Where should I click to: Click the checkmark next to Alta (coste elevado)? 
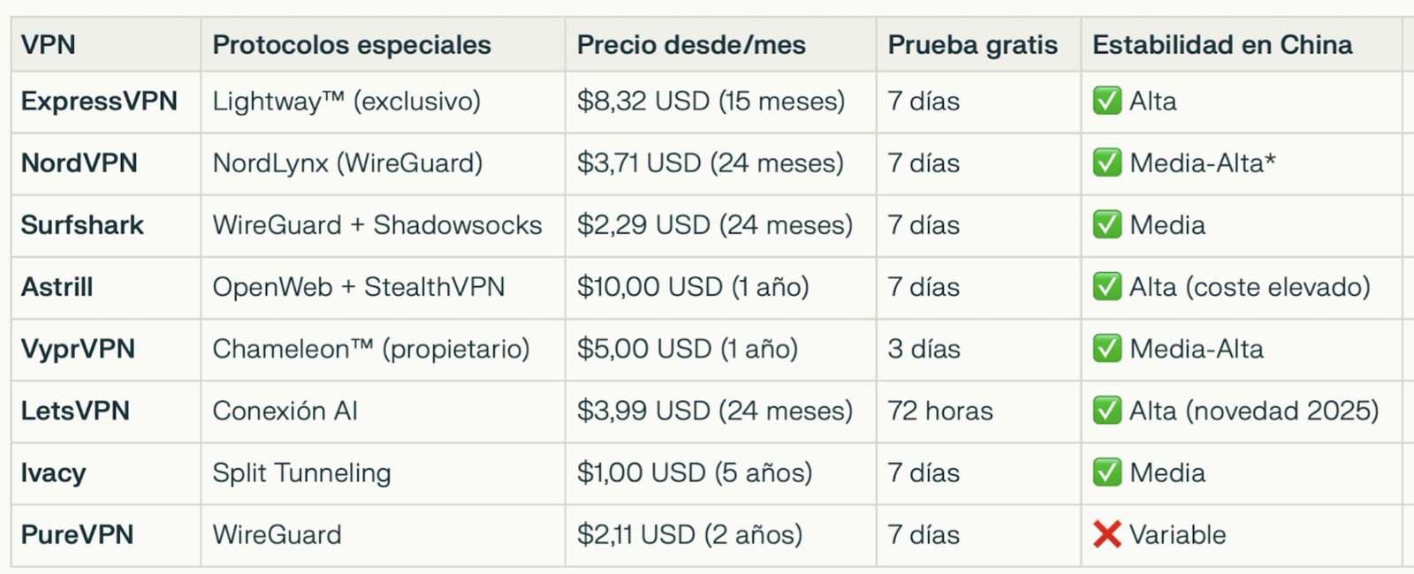1106,287
